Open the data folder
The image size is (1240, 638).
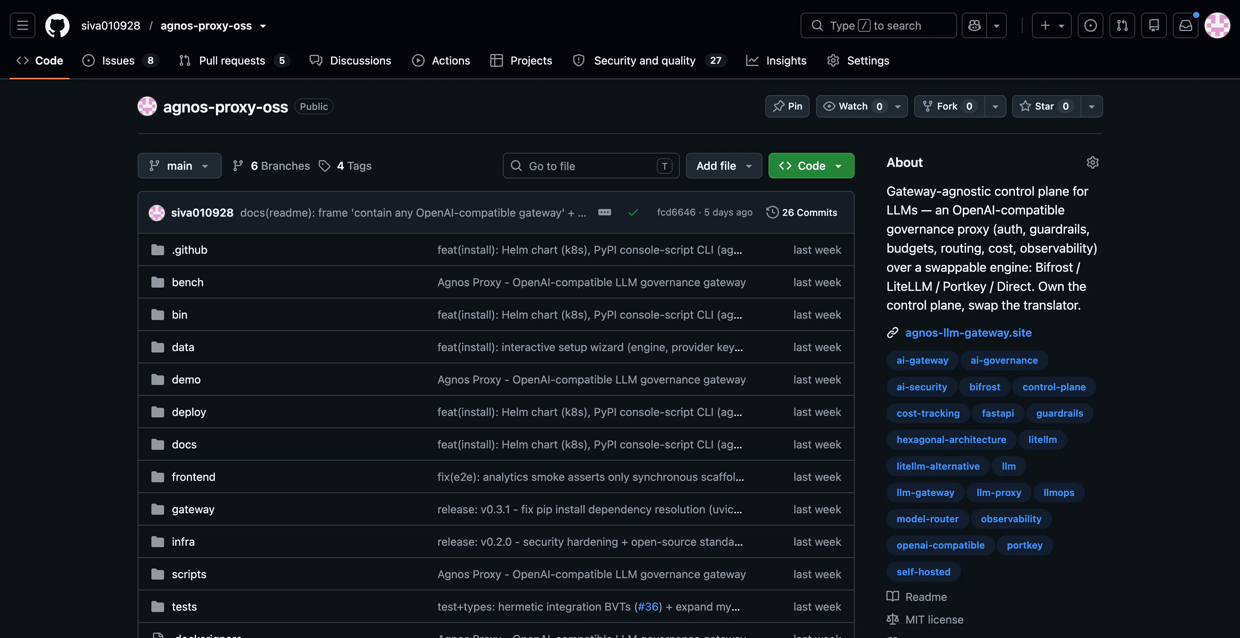[x=183, y=347]
